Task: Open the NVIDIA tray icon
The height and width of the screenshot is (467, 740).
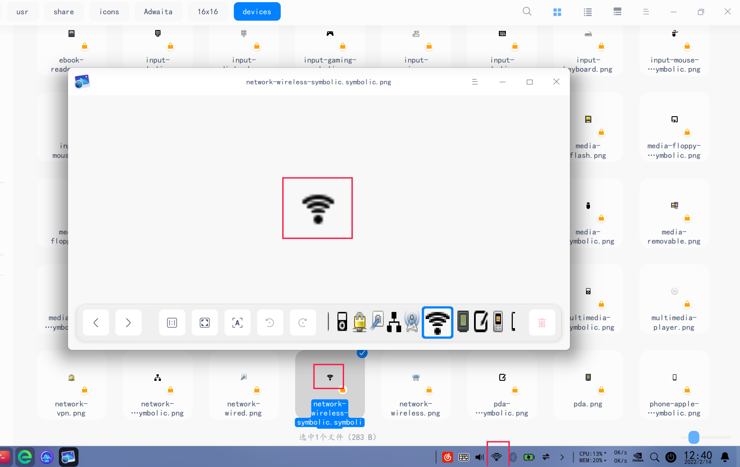Action: 638,457
